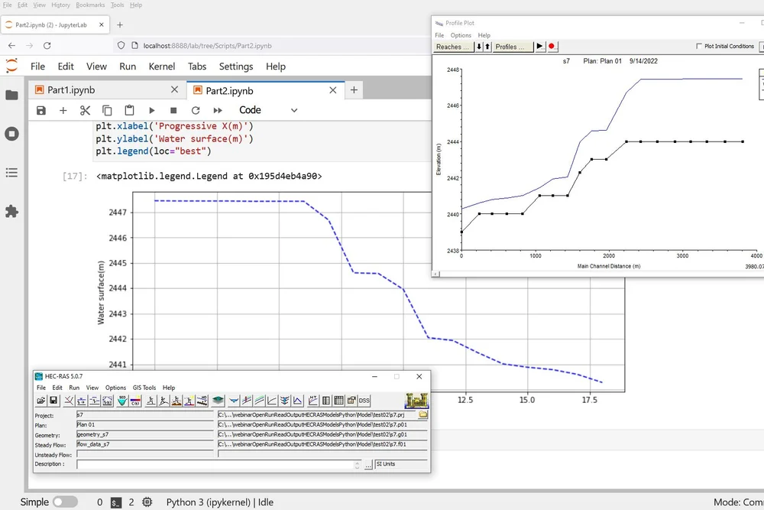Viewport: 764px width, 510px height.
Task: Open extension manager puzzle icon
Action: click(x=11, y=211)
